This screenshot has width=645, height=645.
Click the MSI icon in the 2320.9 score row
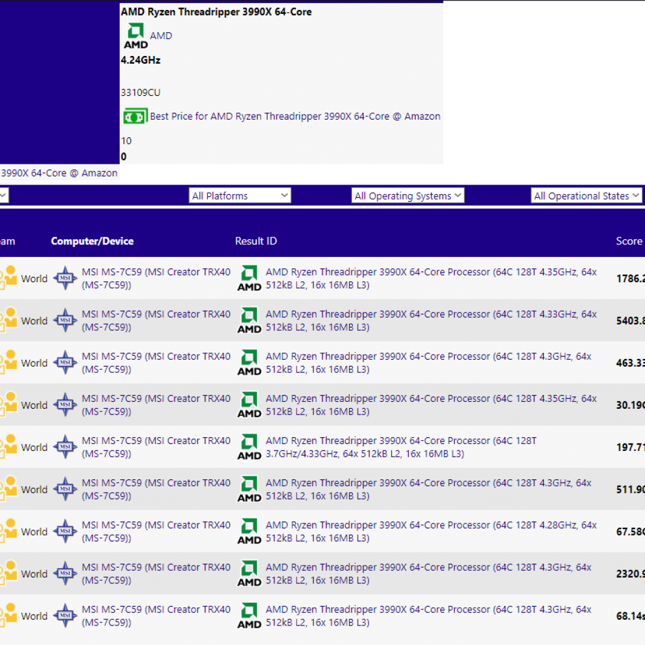(65, 573)
